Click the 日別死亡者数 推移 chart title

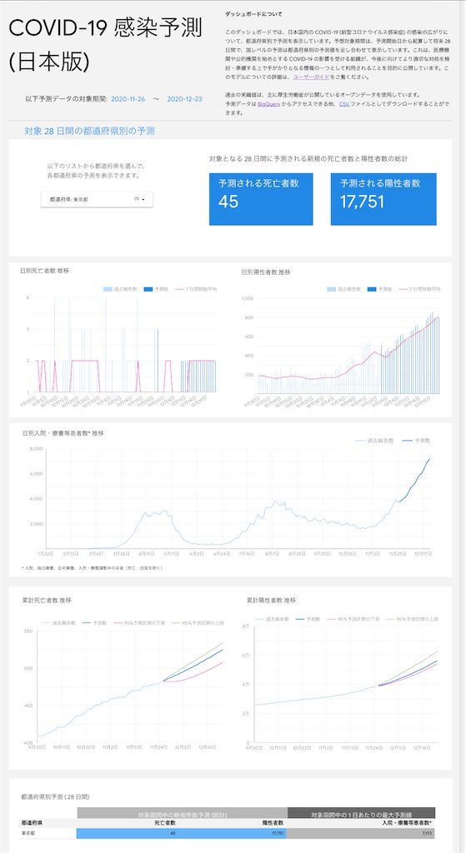point(45,271)
